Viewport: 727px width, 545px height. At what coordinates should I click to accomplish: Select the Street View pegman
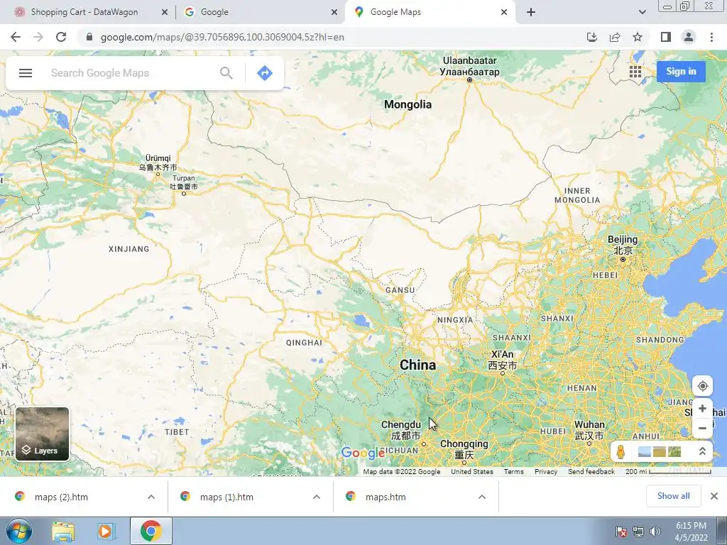621,451
